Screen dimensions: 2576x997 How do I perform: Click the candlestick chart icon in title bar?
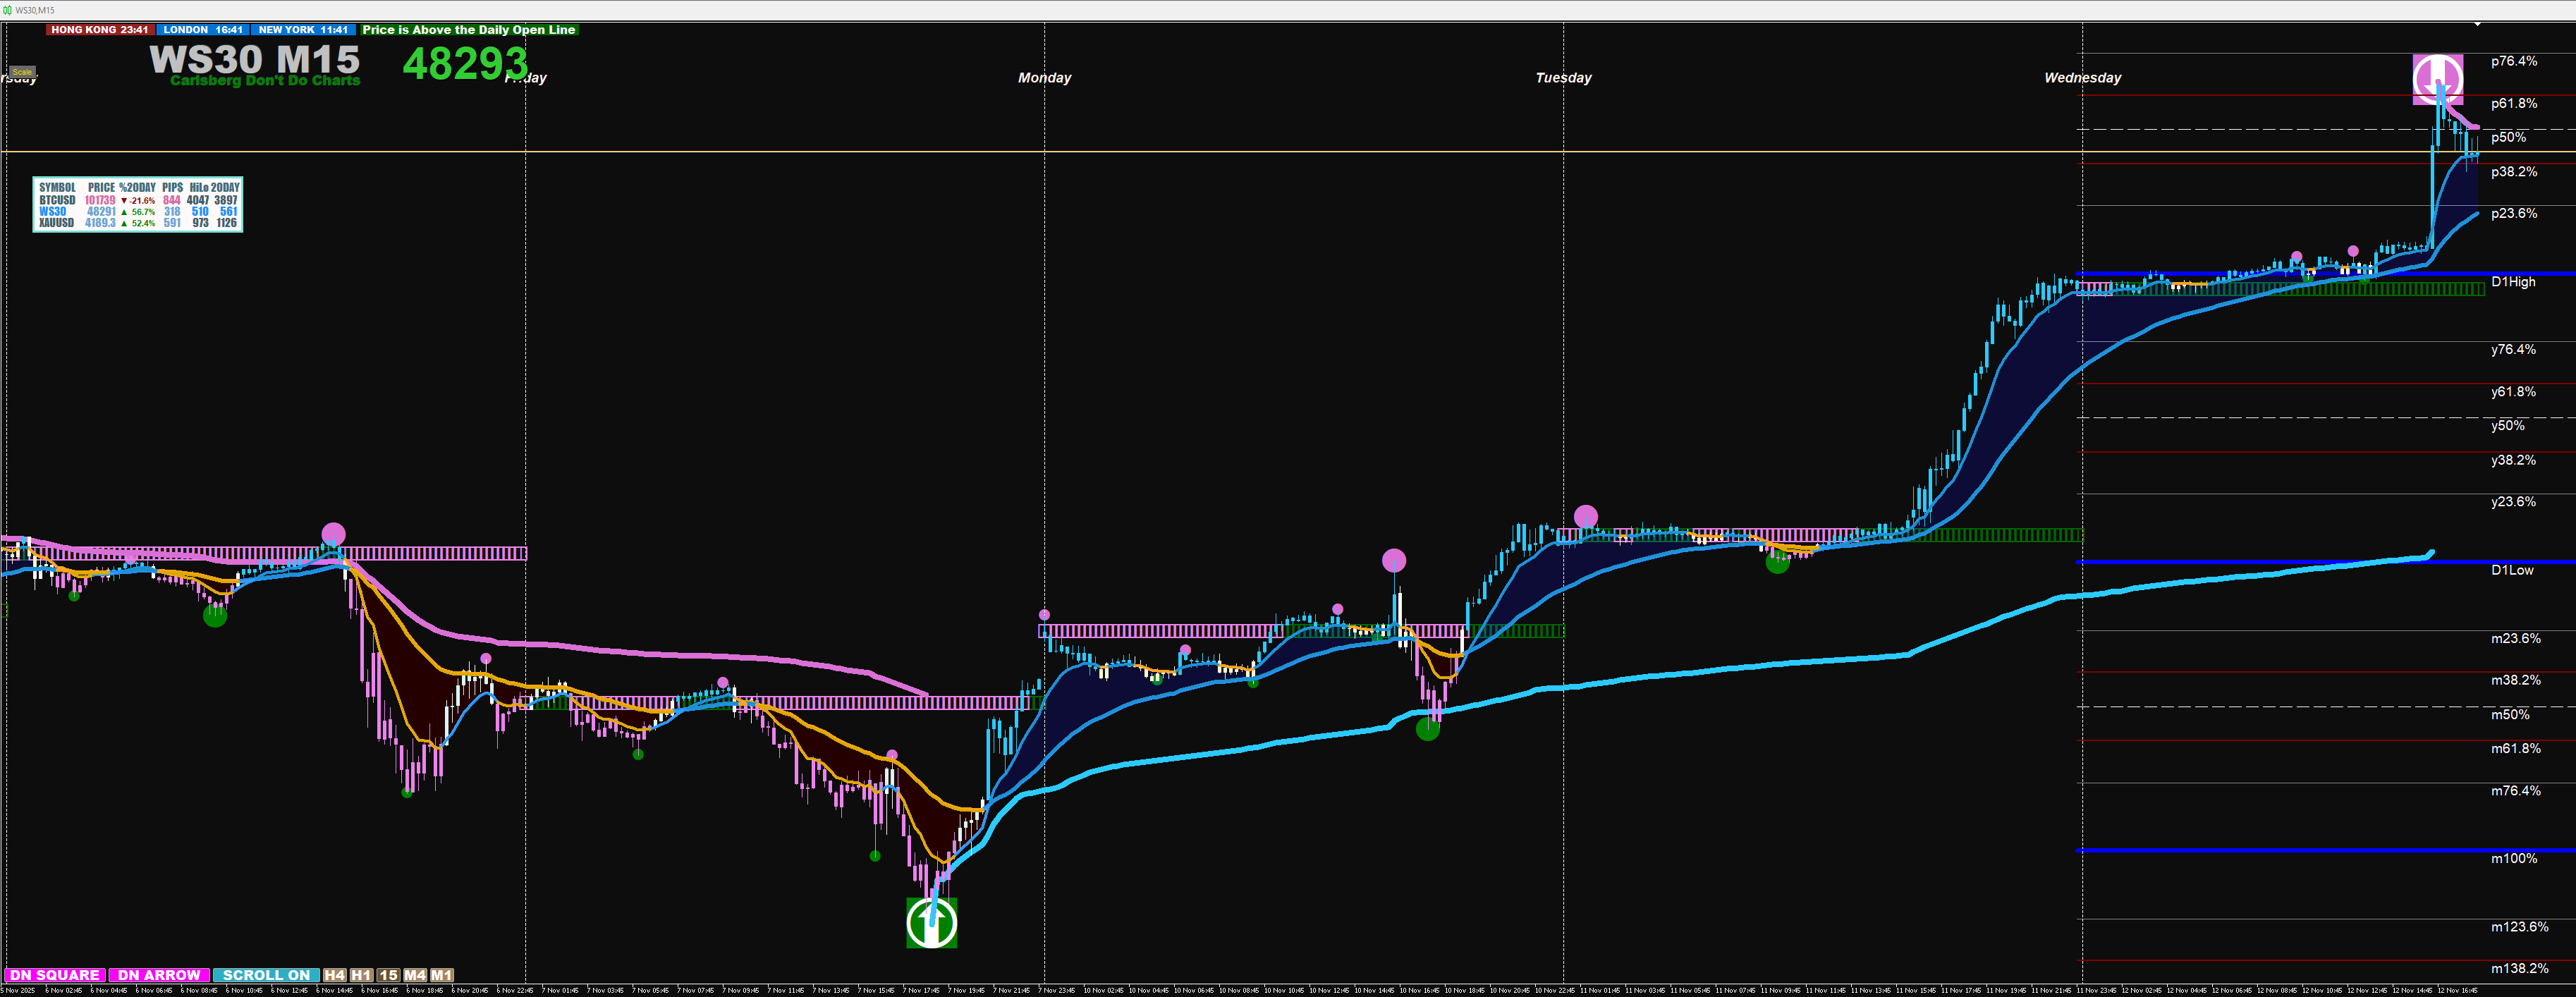(x=8, y=10)
